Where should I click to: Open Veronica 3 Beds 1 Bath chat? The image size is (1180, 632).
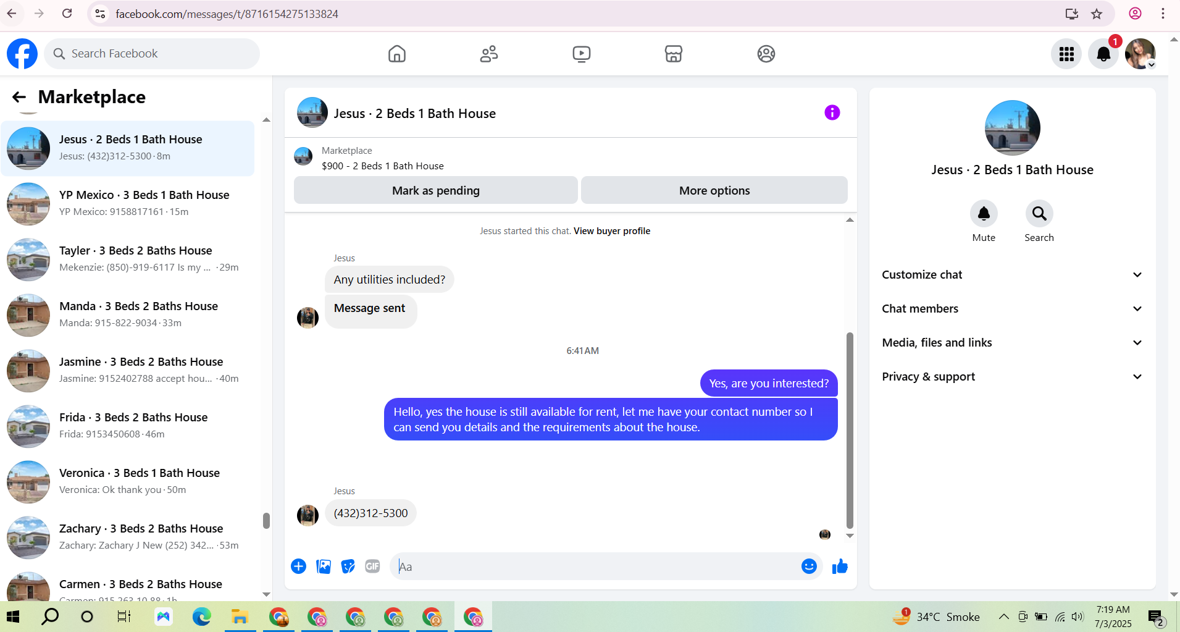click(x=128, y=482)
